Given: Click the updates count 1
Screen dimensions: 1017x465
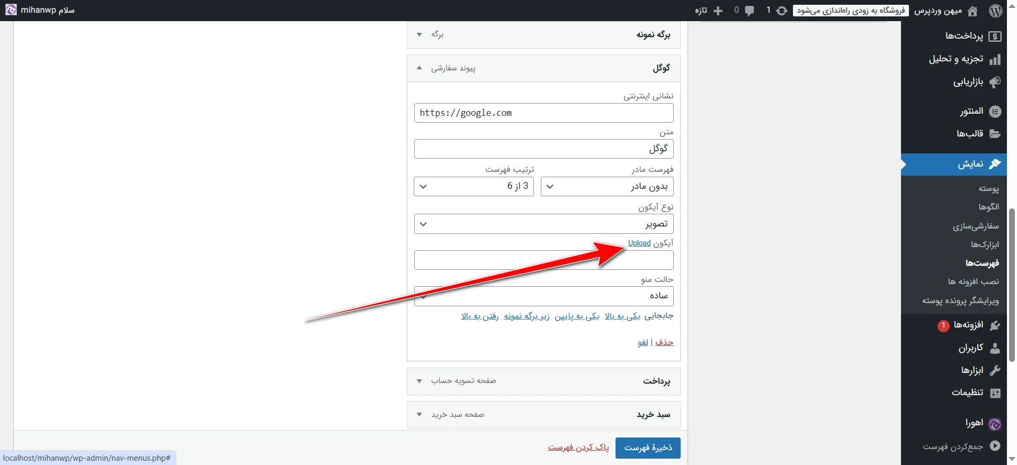Looking at the screenshot, I should [x=769, y=10].
